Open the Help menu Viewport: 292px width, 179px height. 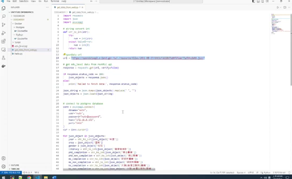click(x=64, y=1)
